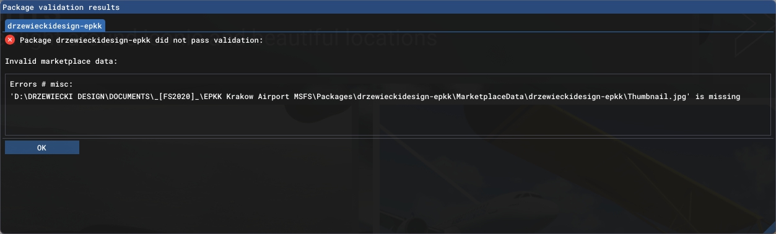Click the 'Errors # misc:' heading line
This screenshot has height=234, width=776.
tap(41, 84)
